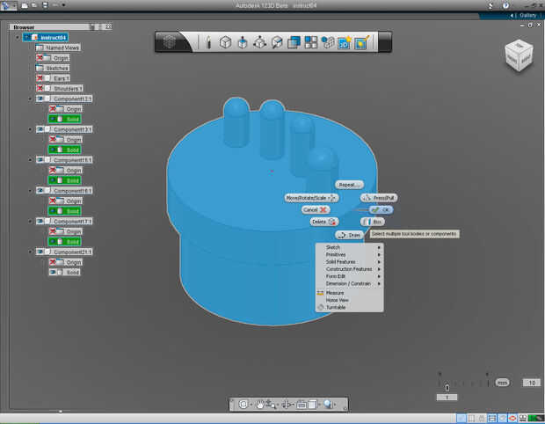The height and width of the screenshot is (424, 545).
Task: Click the Delete marking-menu button
Action: coord(324,222)
